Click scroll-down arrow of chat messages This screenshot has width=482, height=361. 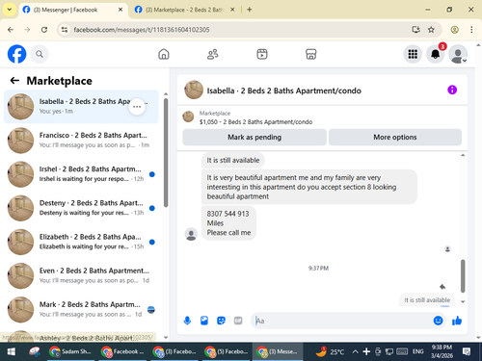[x=463, y=301]
